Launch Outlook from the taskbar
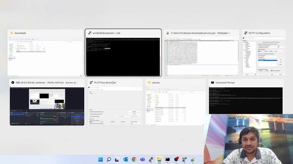This screenshot has width=293, height=164. pos(125,159)
